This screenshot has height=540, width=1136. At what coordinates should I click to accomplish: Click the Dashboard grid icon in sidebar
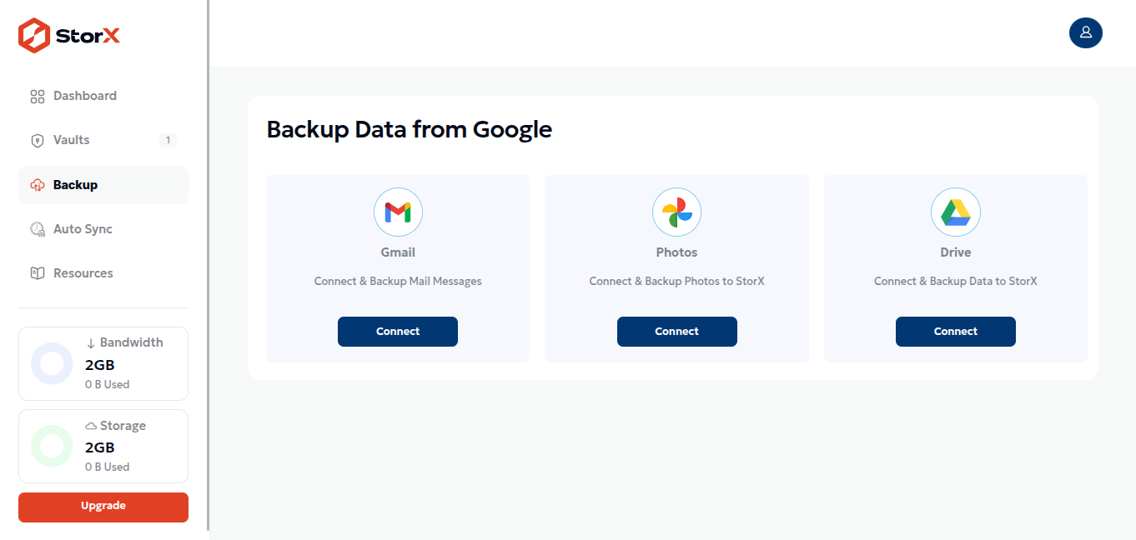(37, 97)
